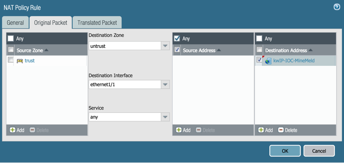Click the trust zone icon
Image resolution: width=344 pixels, height=163 pixels.
click(x=20, y=61)
